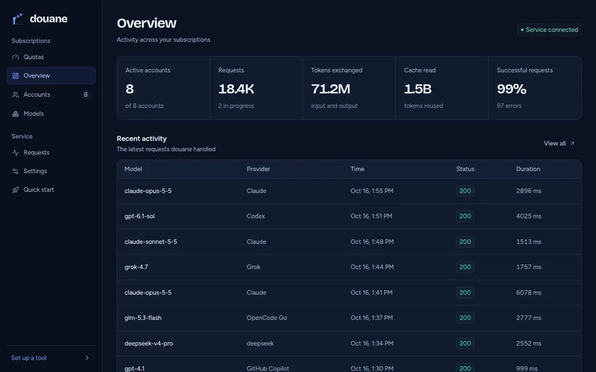Click the 2 in progress text
Screen dimensions: 596x372
(x=236, y=106)
